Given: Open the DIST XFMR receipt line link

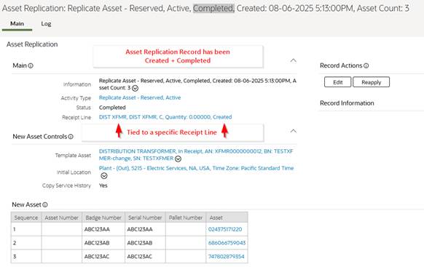Looking at the screenshot, I should pos(165,117).
